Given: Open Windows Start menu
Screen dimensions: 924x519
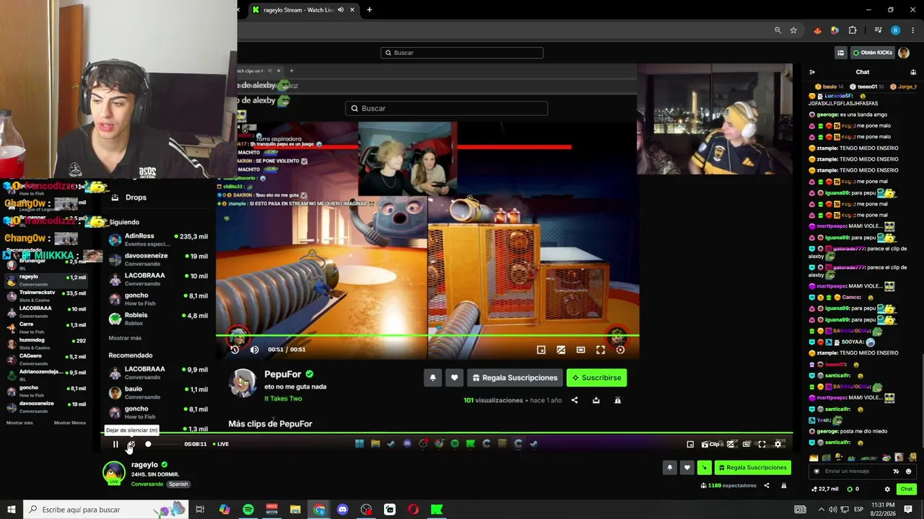Looking at the screenshot, I should click(x=12, y=510).
